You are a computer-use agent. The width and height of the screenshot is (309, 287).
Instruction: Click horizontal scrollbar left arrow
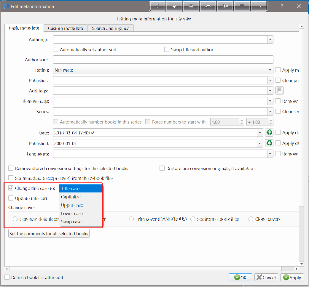point(7,269)
